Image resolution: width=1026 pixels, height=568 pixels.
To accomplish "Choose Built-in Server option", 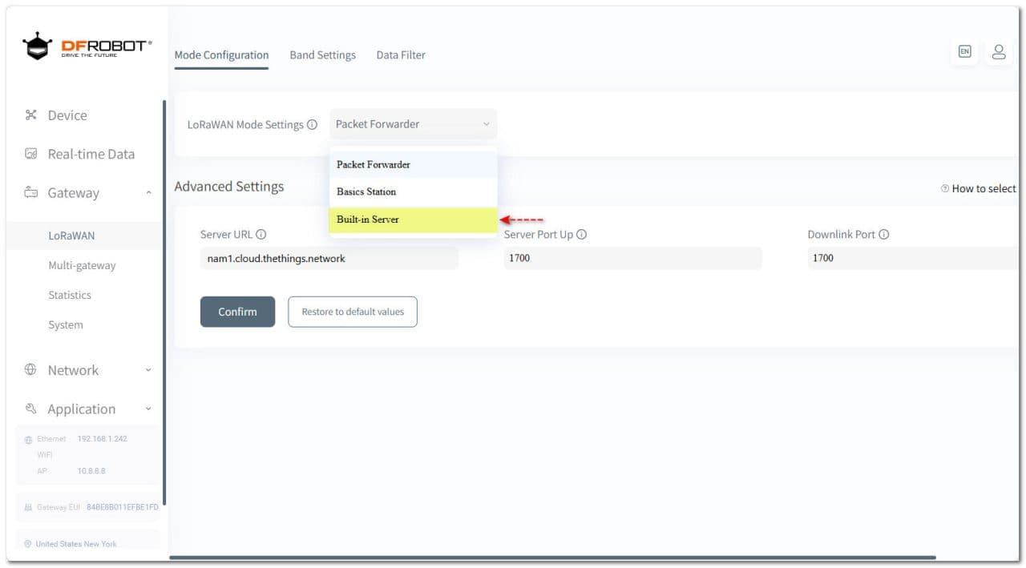I will tap(413, 220).
